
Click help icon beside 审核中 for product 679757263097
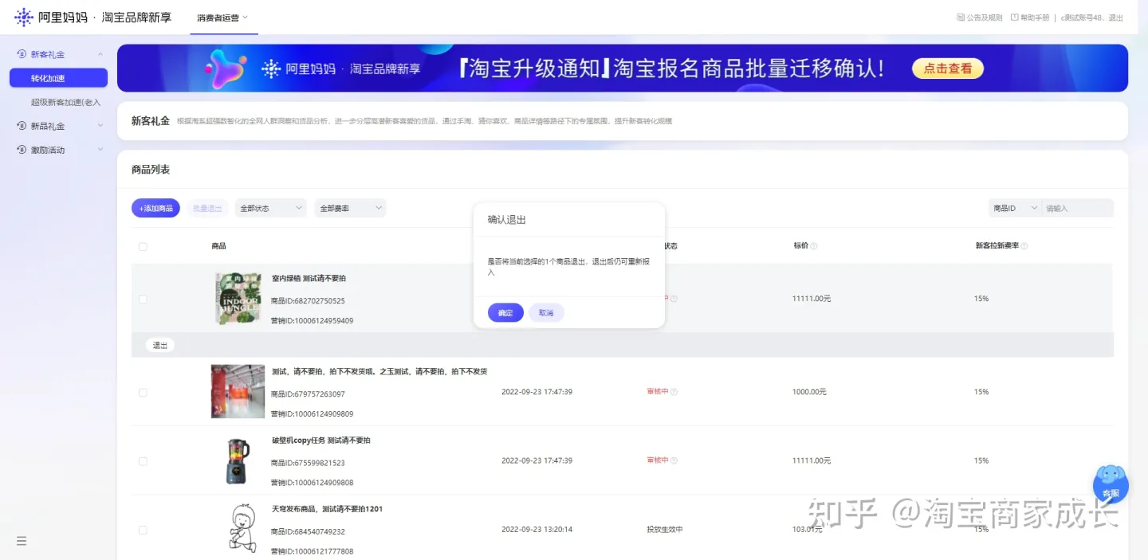point(674,392)
